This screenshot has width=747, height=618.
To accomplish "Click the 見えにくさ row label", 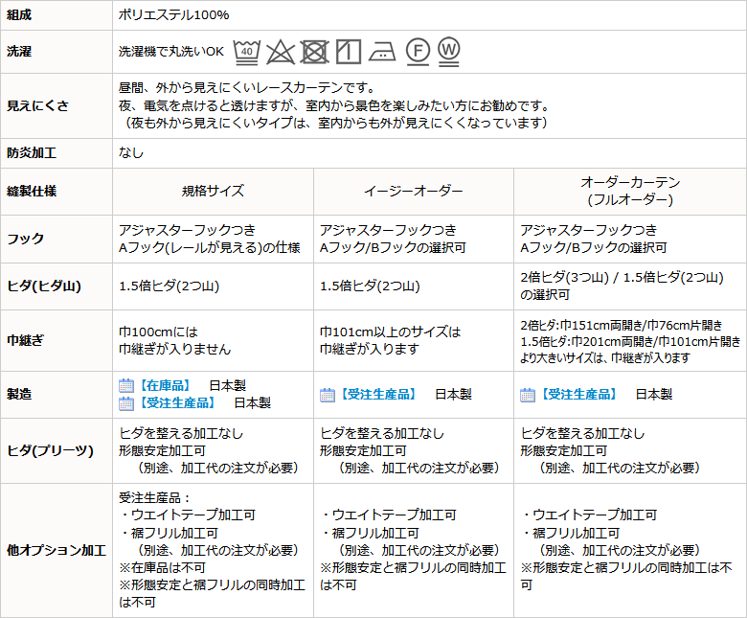I will [38, 105].
